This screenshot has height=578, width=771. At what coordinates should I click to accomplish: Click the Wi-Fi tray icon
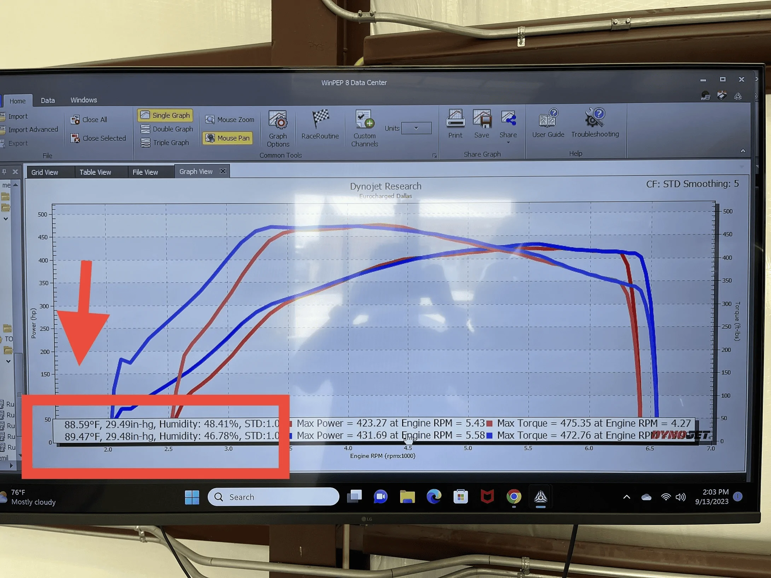(666, 497)
